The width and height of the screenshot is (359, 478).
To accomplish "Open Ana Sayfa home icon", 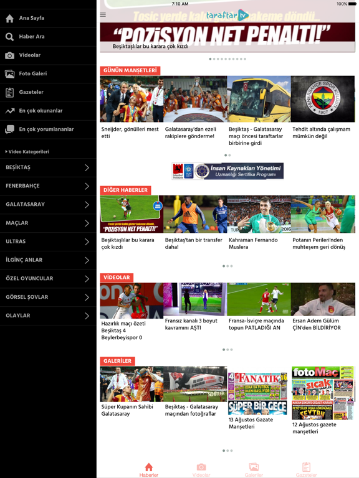I will click(9, 18).
